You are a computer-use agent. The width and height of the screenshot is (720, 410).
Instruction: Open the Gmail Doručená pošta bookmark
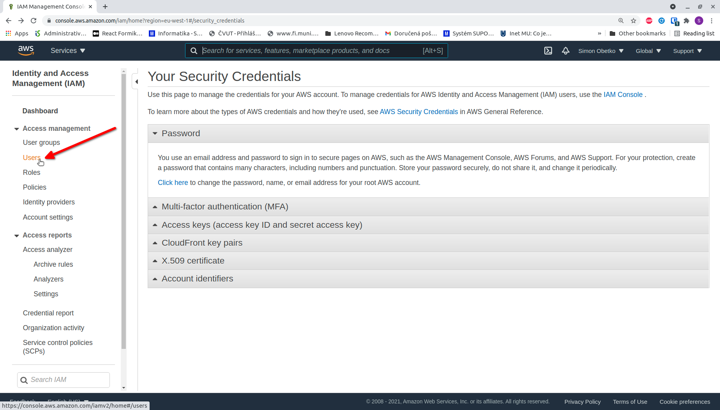pos(411,33)
